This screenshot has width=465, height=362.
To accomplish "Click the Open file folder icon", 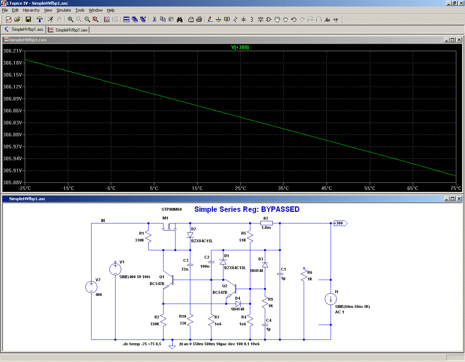I will tap(17, 20).
